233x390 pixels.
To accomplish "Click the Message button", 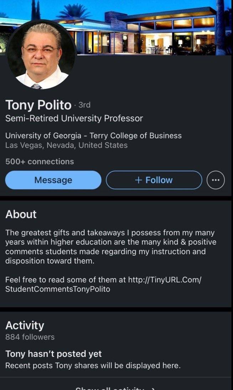I will coord(53,180).
